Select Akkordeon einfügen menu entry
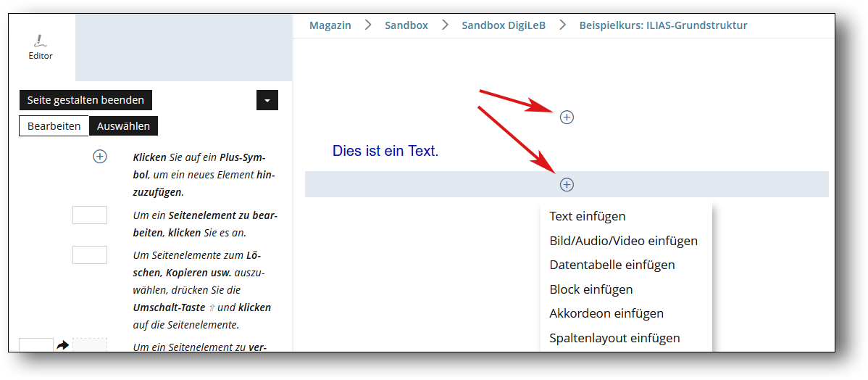 coord(606,313)
